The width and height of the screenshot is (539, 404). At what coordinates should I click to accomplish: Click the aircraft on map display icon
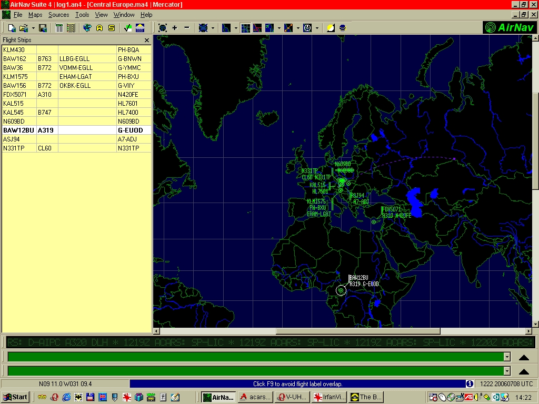tap(269, 28)
